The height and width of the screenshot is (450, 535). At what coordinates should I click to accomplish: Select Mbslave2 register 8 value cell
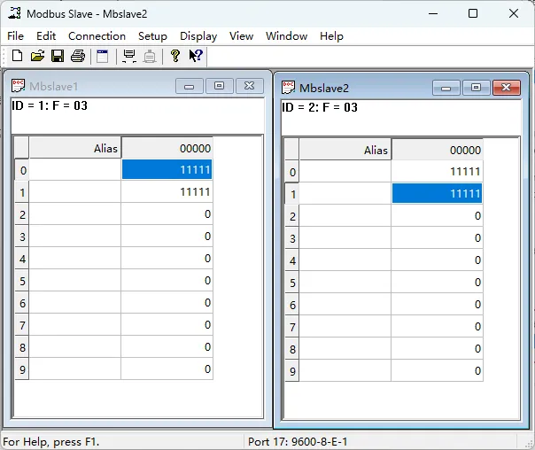(437, 348)
